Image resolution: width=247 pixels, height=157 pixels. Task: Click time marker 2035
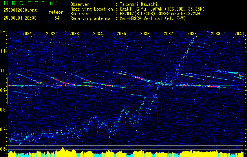click(121, 34)
